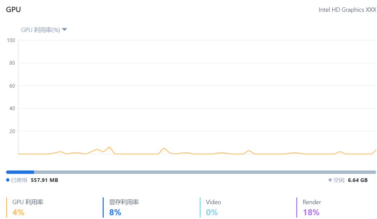Select the Render 18% stat
The height and width of the screenshot is (219, 377).
coord(311,212)
